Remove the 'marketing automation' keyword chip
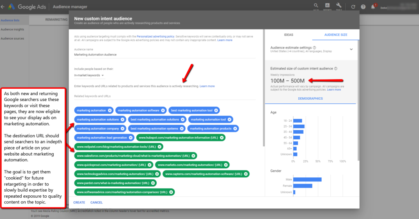The width and height of the screenshot is (419, 219). 109,110
